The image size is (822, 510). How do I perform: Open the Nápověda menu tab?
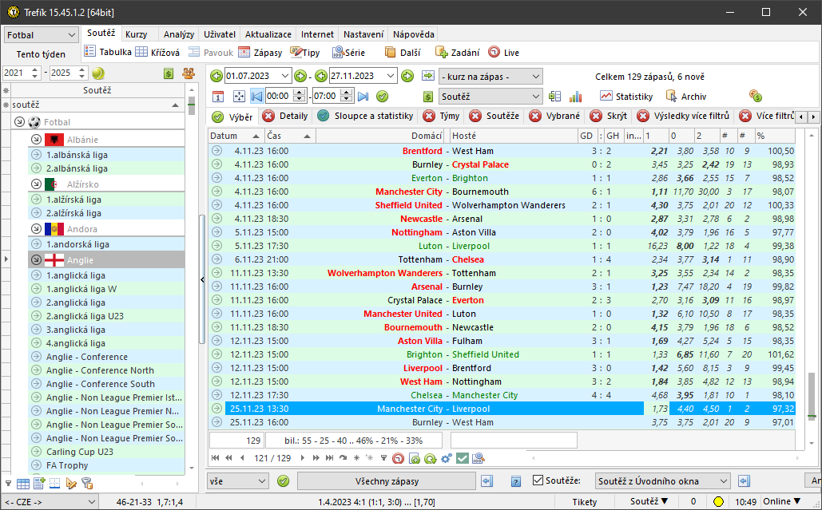tap(414, 34)
